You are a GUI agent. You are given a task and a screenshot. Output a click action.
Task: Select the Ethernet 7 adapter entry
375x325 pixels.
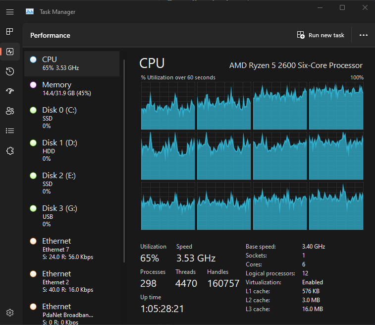click(72, 249)
